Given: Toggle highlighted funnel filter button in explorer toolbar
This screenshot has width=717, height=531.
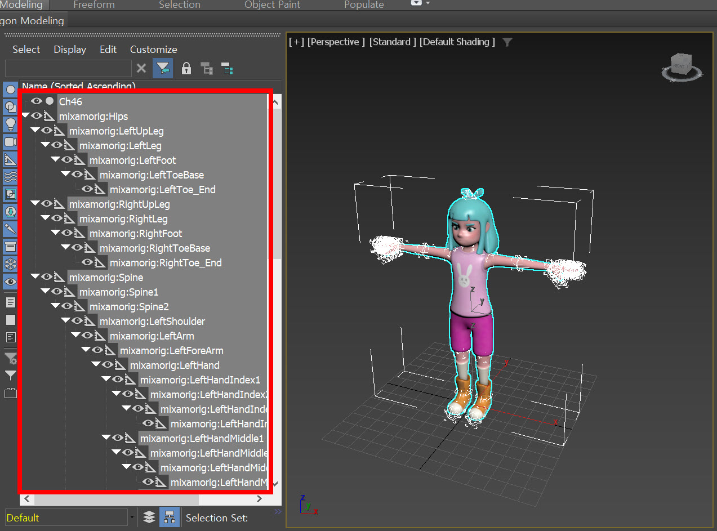Looking at the screenshot, I should click(163, 69).
